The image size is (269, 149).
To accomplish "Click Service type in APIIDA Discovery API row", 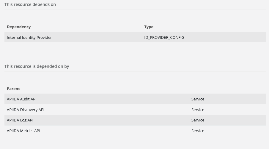I will pyautogui.click(x=198, y=110).
